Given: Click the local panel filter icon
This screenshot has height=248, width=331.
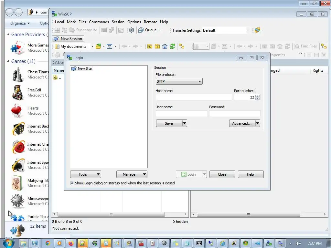Looking at the screenshot, I should point(110,46).
